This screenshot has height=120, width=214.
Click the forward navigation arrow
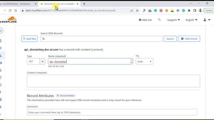coord(4,10)
